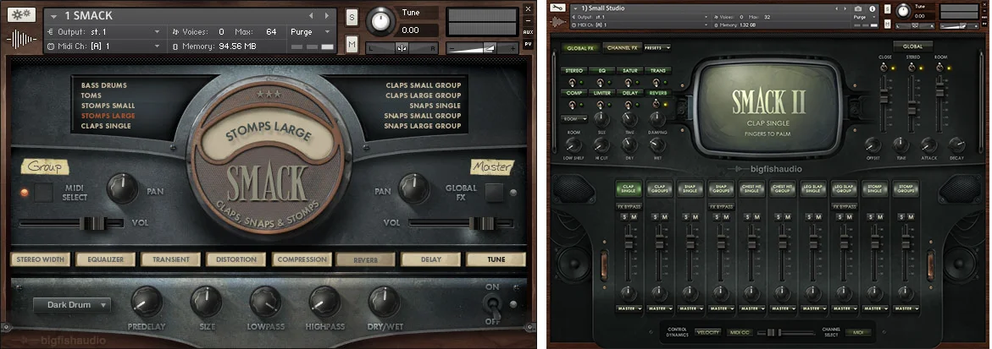Mute the SMACK instrument with M button
The width and height of the screenshot is (992, 349).
351,44
